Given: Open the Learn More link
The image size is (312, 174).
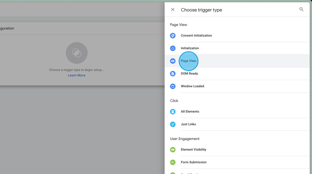Looking at the screenshot, I should pos(77,75).
